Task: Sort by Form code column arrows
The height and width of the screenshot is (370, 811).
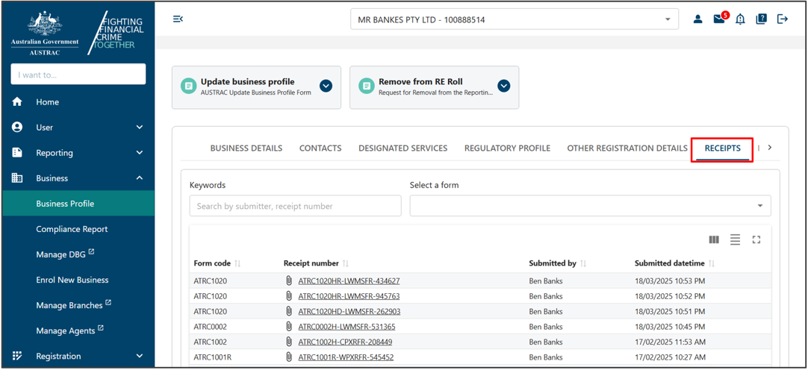Action: (238, 263)
